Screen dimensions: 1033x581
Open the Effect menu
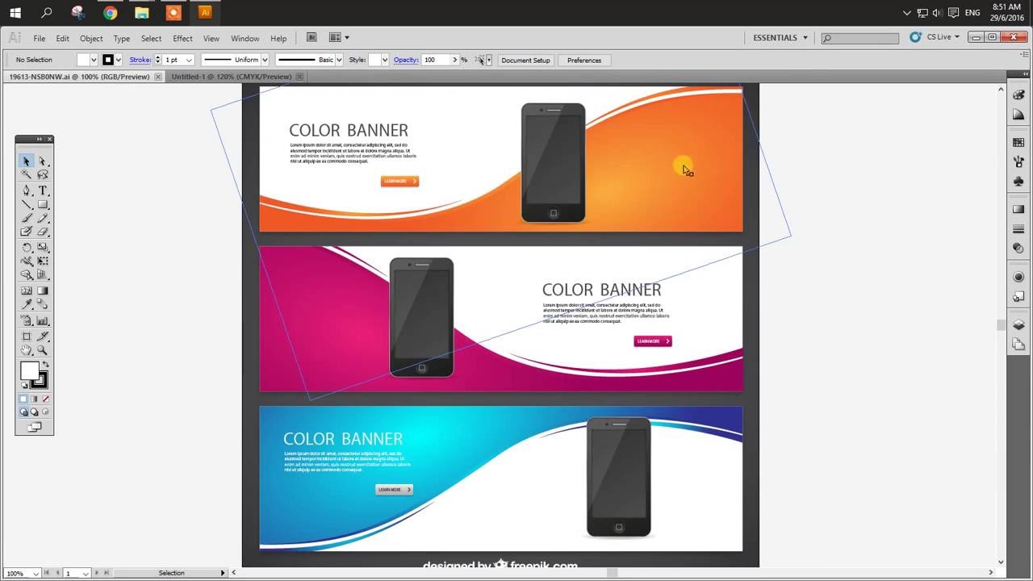[x=182, y=38]
